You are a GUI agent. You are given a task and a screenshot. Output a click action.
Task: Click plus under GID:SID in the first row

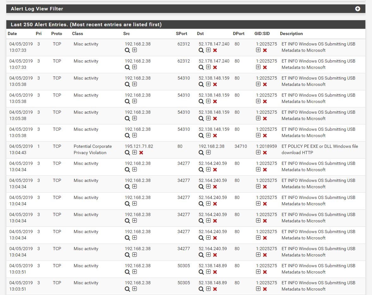pyautogui.click(x=258, y=50)
